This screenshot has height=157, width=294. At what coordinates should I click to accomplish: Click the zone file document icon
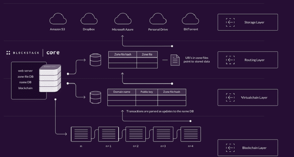click(175, 60)
